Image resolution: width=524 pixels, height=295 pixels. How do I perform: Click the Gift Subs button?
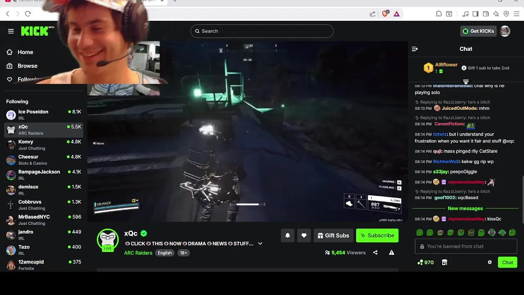pyautogui.click(x=333, y=235)
